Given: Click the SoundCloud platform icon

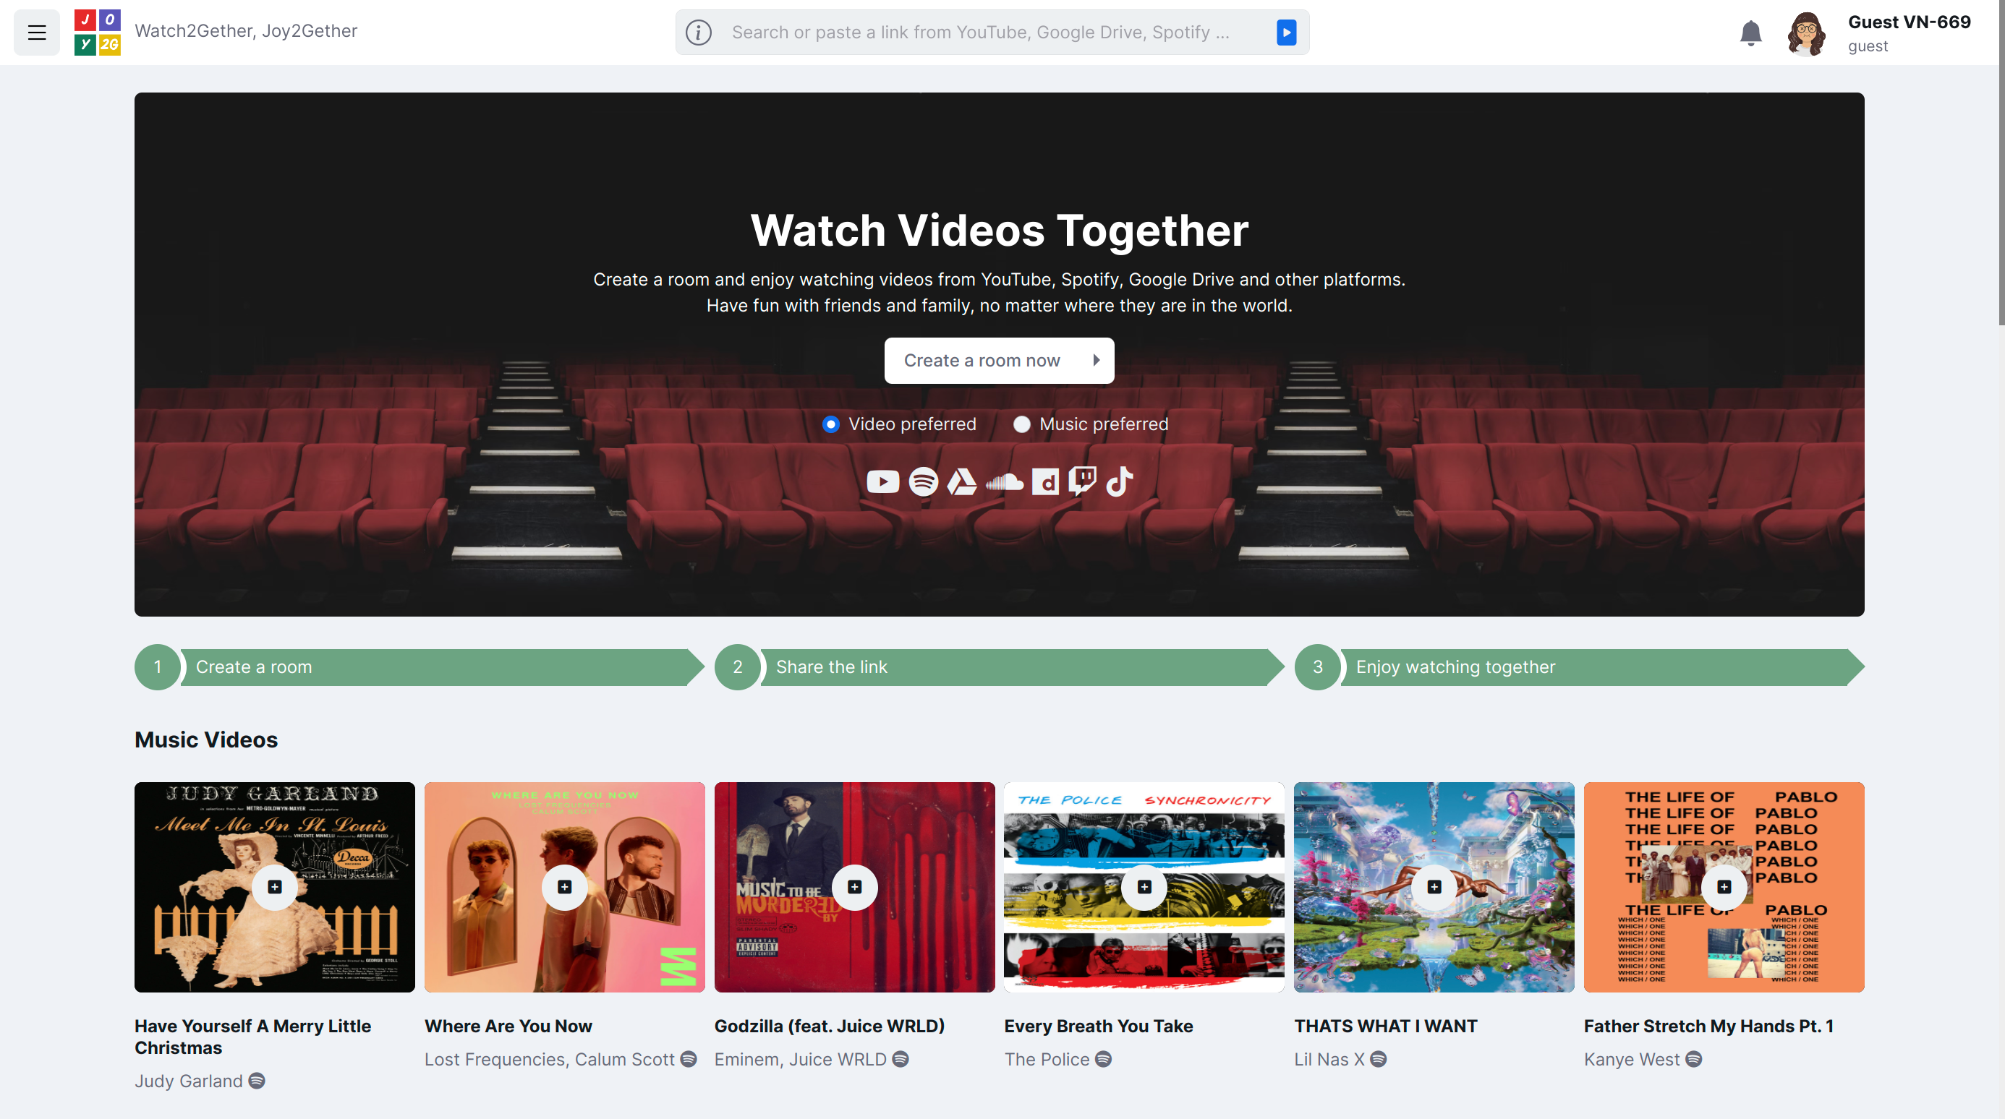Looking at the screenshot, I should [1004, 482].
